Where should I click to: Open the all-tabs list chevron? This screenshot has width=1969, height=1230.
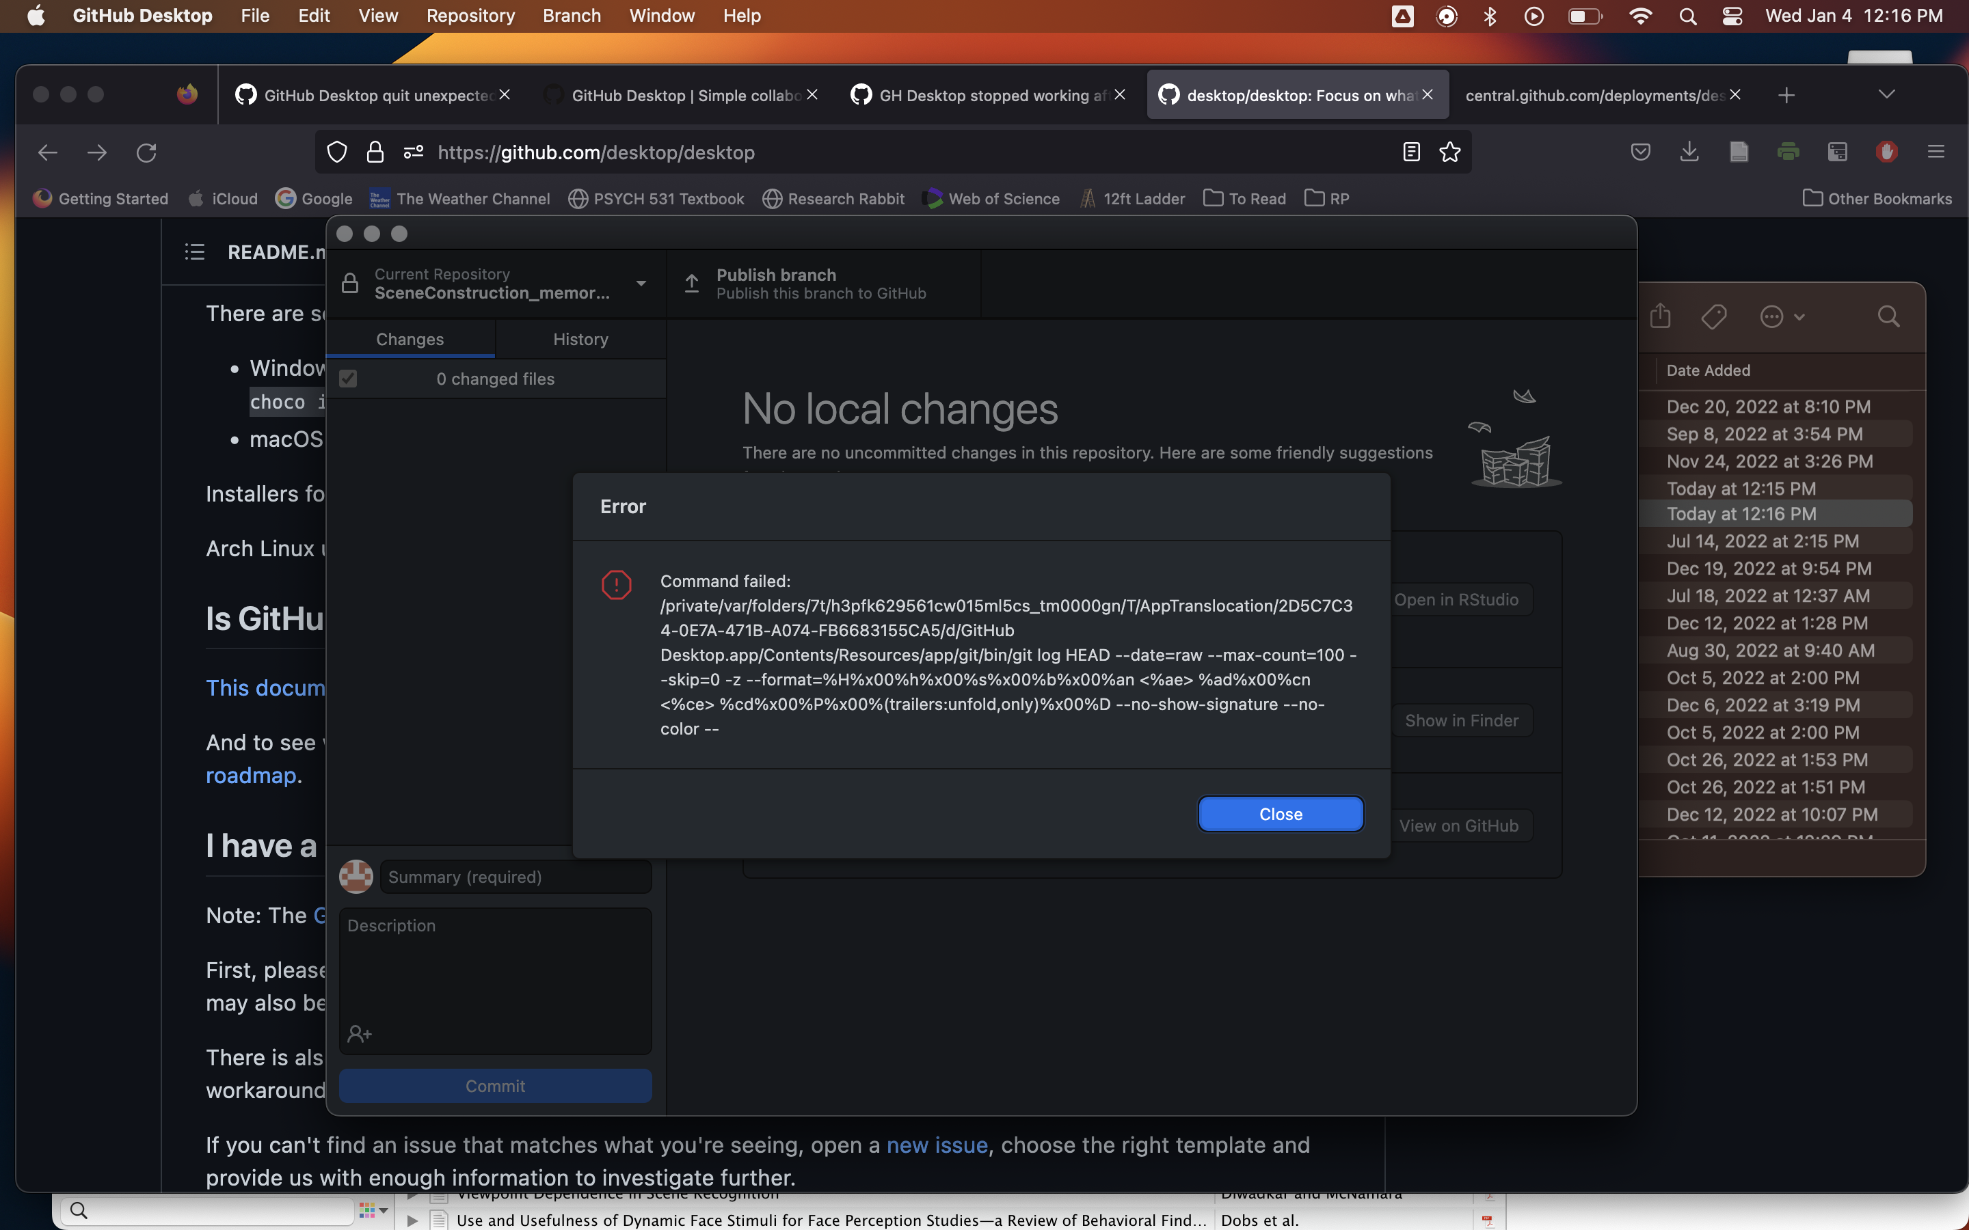tap(1886, 94)
